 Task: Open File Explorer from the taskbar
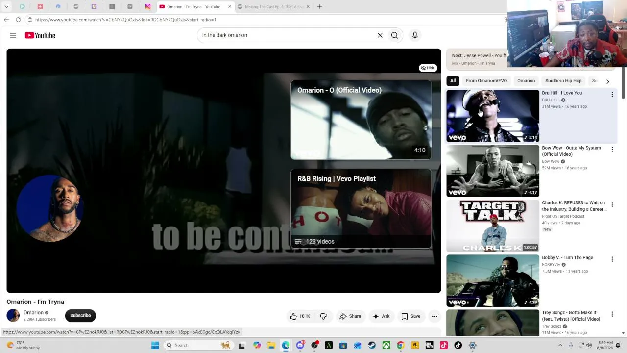point(271,345)
